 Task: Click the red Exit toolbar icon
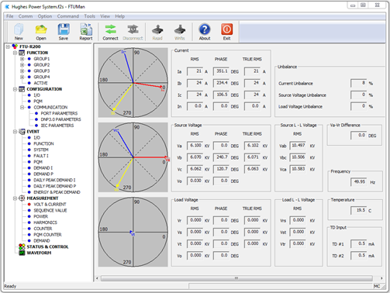(227, 32)
